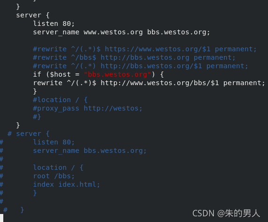Click commented rewrite ^/(.*) http://bbs line
The image size is (268, 222).
click(141, 66)
